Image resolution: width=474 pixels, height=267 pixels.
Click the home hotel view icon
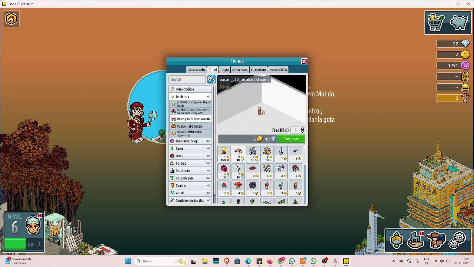pyautogui.click(x=11, y=19)
